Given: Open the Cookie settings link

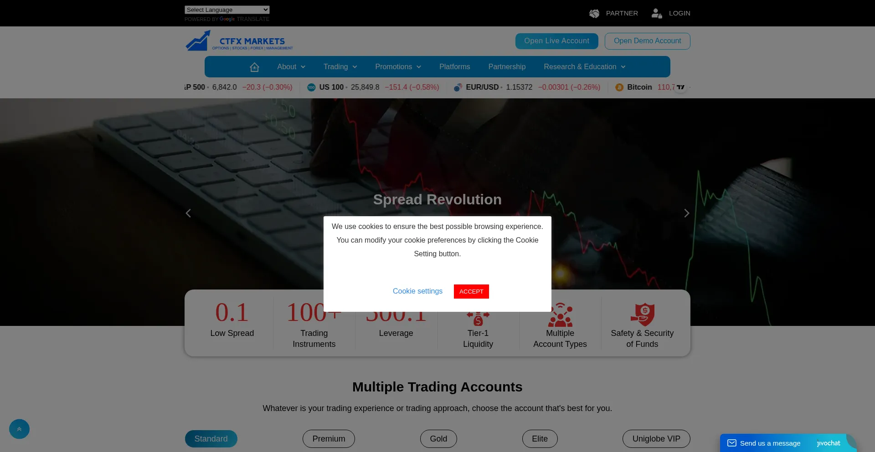Looking at the screenshot, I should pos(417,291).
